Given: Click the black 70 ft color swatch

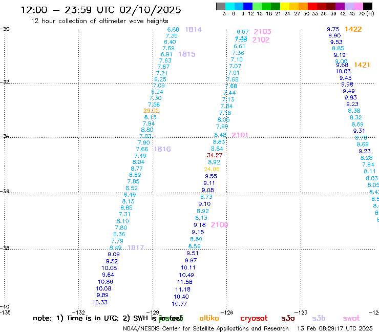Looking at the screenshot, I should tap(368, 6).
